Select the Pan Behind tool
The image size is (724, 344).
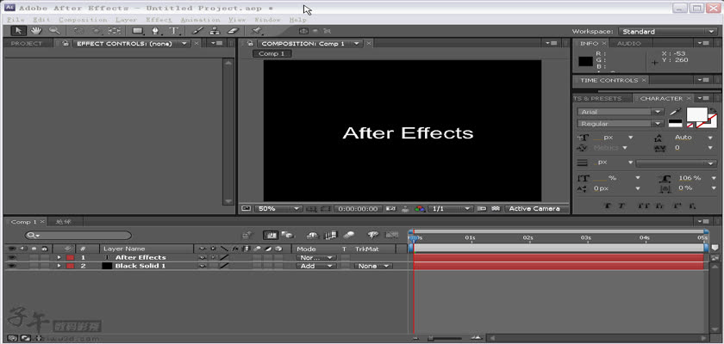[x=115, y=31]
